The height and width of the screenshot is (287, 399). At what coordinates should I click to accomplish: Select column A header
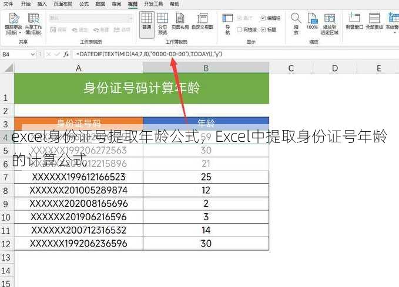pos(78,68)
